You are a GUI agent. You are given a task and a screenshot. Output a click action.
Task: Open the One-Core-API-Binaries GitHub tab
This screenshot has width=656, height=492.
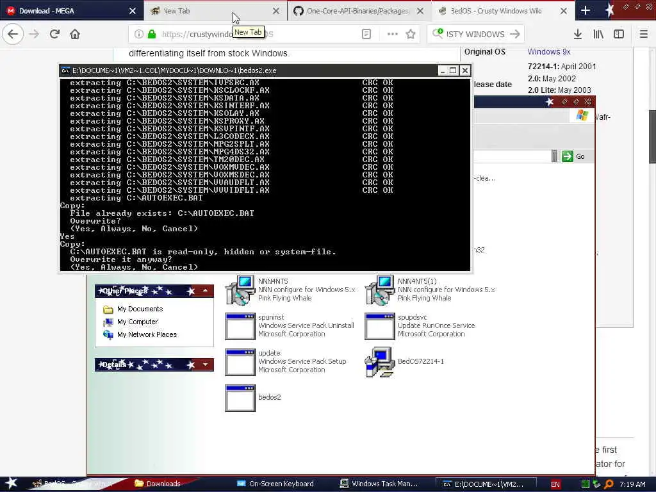pyautogui.click(x=357, y=11)
